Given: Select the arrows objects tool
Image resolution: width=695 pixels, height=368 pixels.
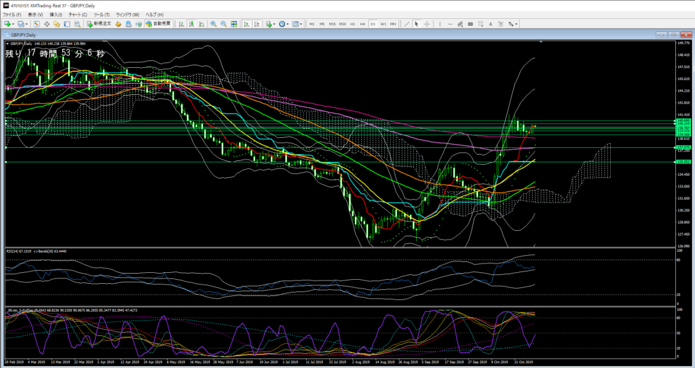Looking at the screenshot, I should click(511, 24).
